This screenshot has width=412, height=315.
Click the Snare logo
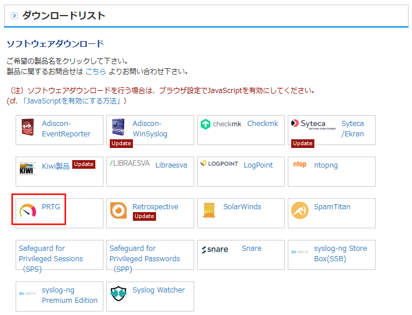215,250
